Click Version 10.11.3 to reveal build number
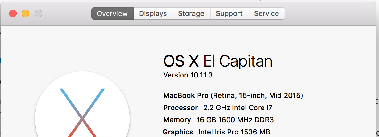This screenshot has height=137, width=379. 188,75
